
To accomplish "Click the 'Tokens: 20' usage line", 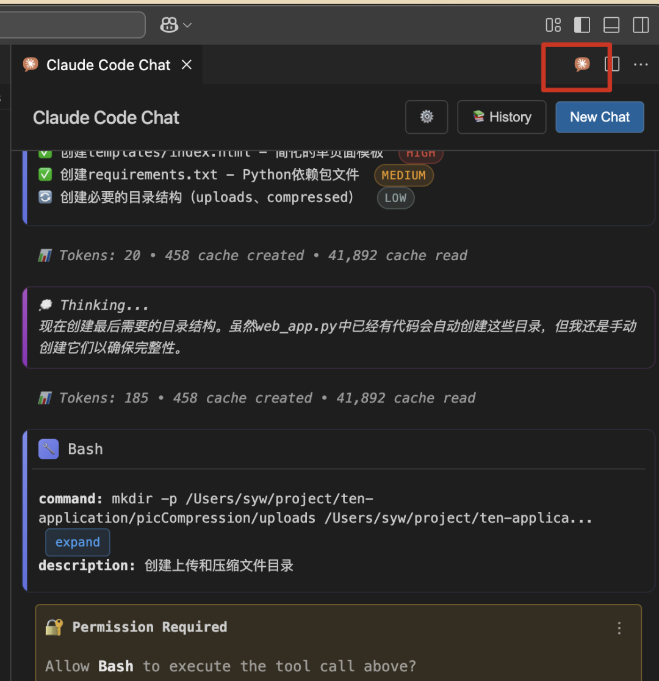I will pos(263,255).
